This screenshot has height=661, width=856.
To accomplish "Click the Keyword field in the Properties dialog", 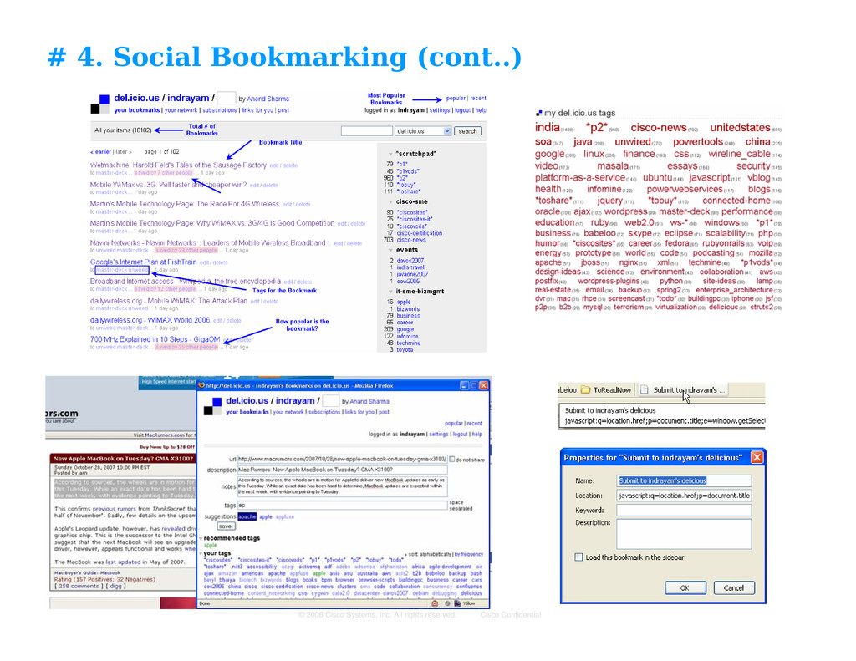I will [x=684, y=511].
